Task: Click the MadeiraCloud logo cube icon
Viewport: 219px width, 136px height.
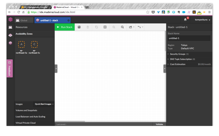Action: [x=10, y=19]
